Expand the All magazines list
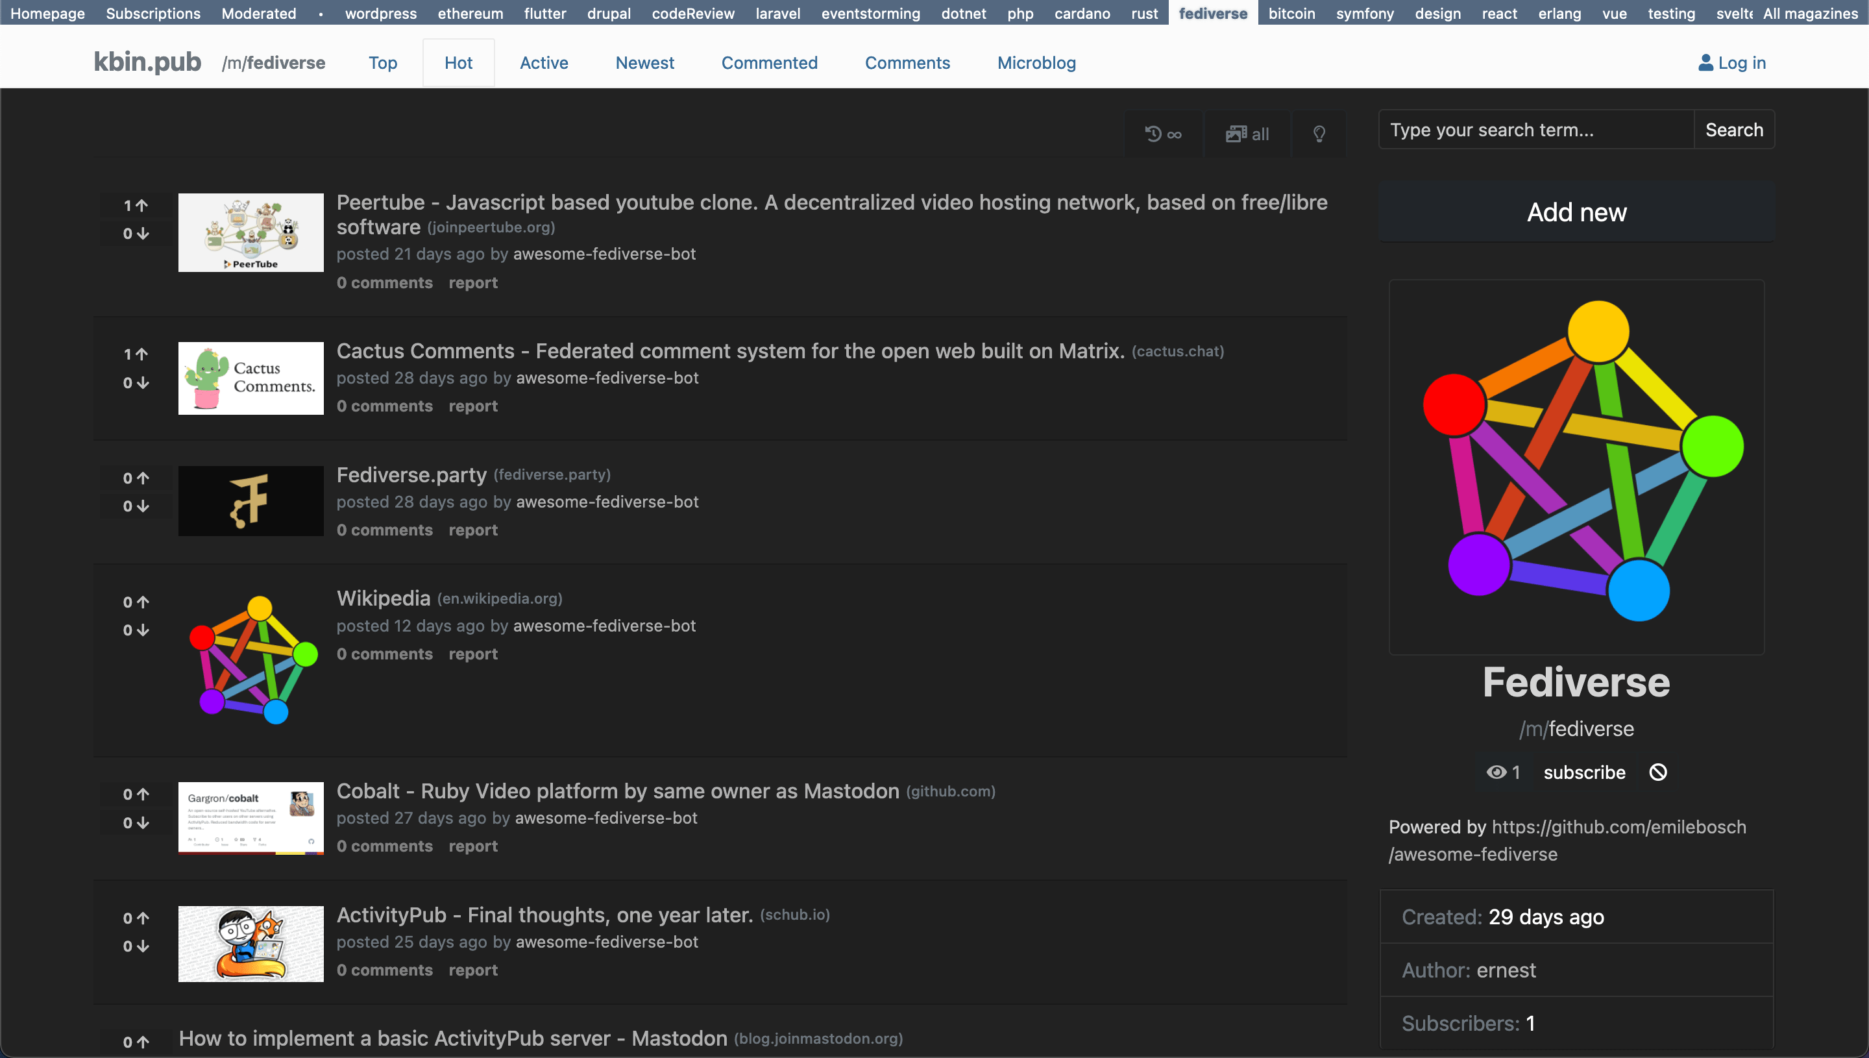The width and height of the screenshot is (1869, 1058). pyautogui.click(x=1809, y=13)
